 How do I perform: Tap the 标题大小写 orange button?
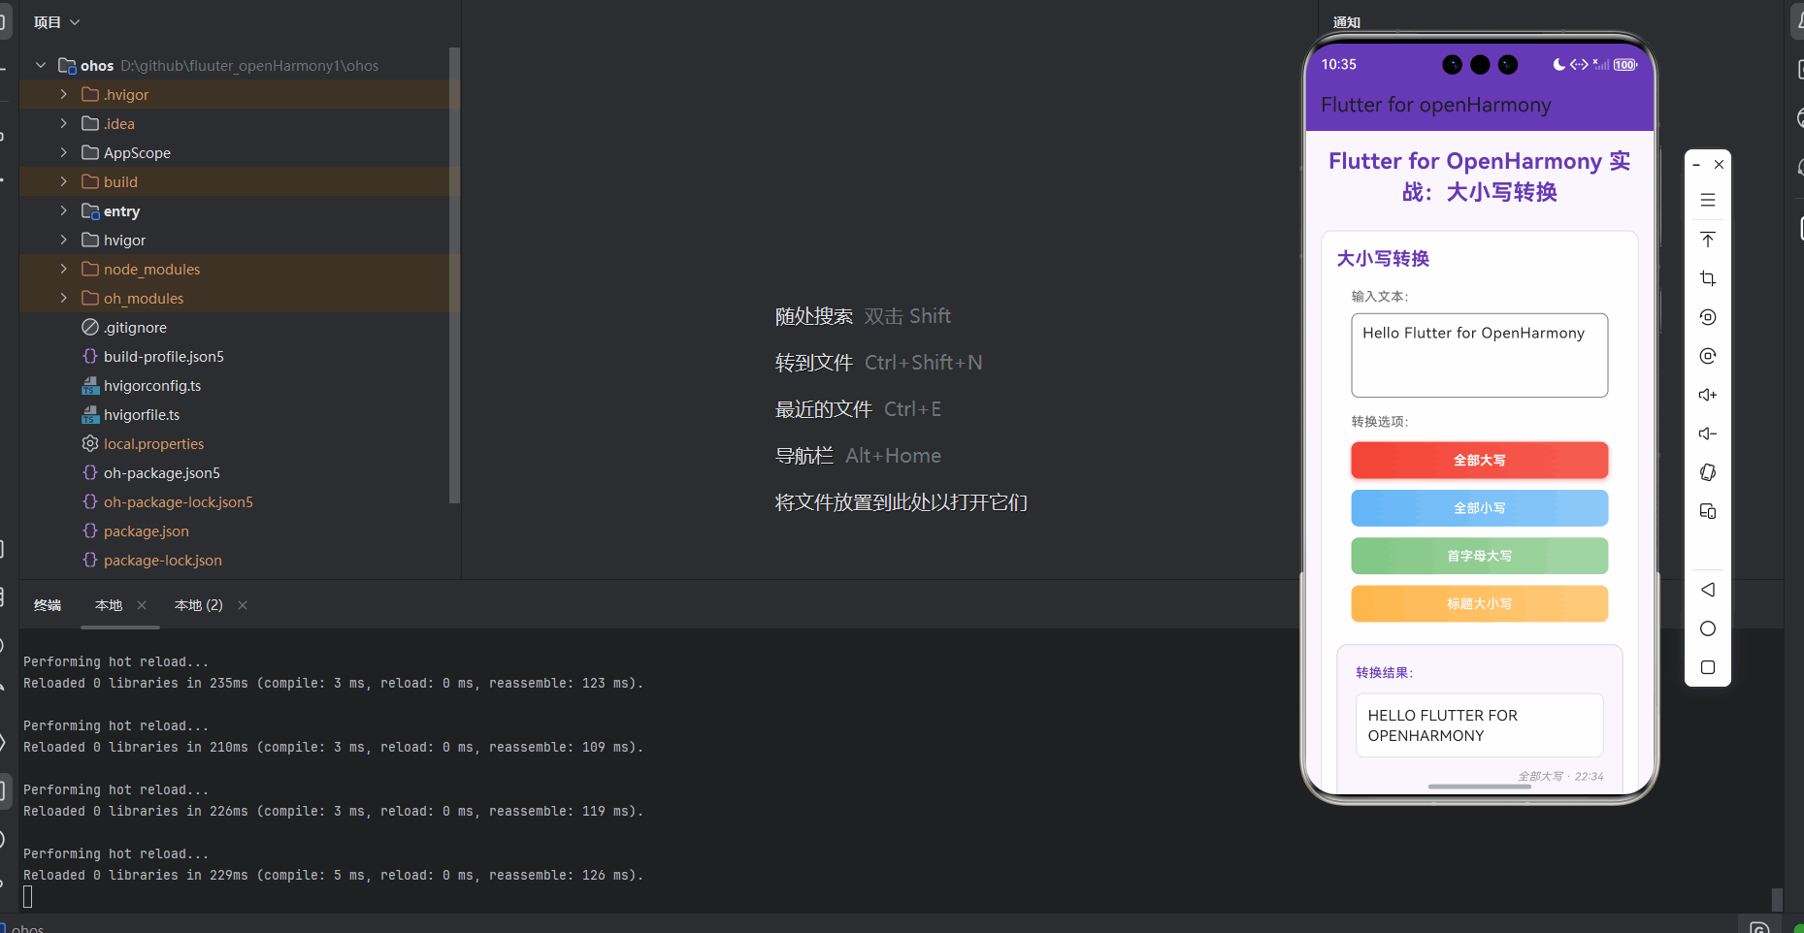[1479, 603]
